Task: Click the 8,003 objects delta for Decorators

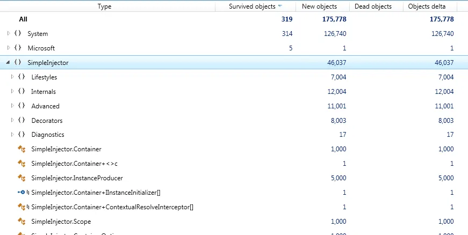Action: pos(446,120)
